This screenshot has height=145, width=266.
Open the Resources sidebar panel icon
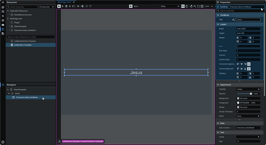3,29
